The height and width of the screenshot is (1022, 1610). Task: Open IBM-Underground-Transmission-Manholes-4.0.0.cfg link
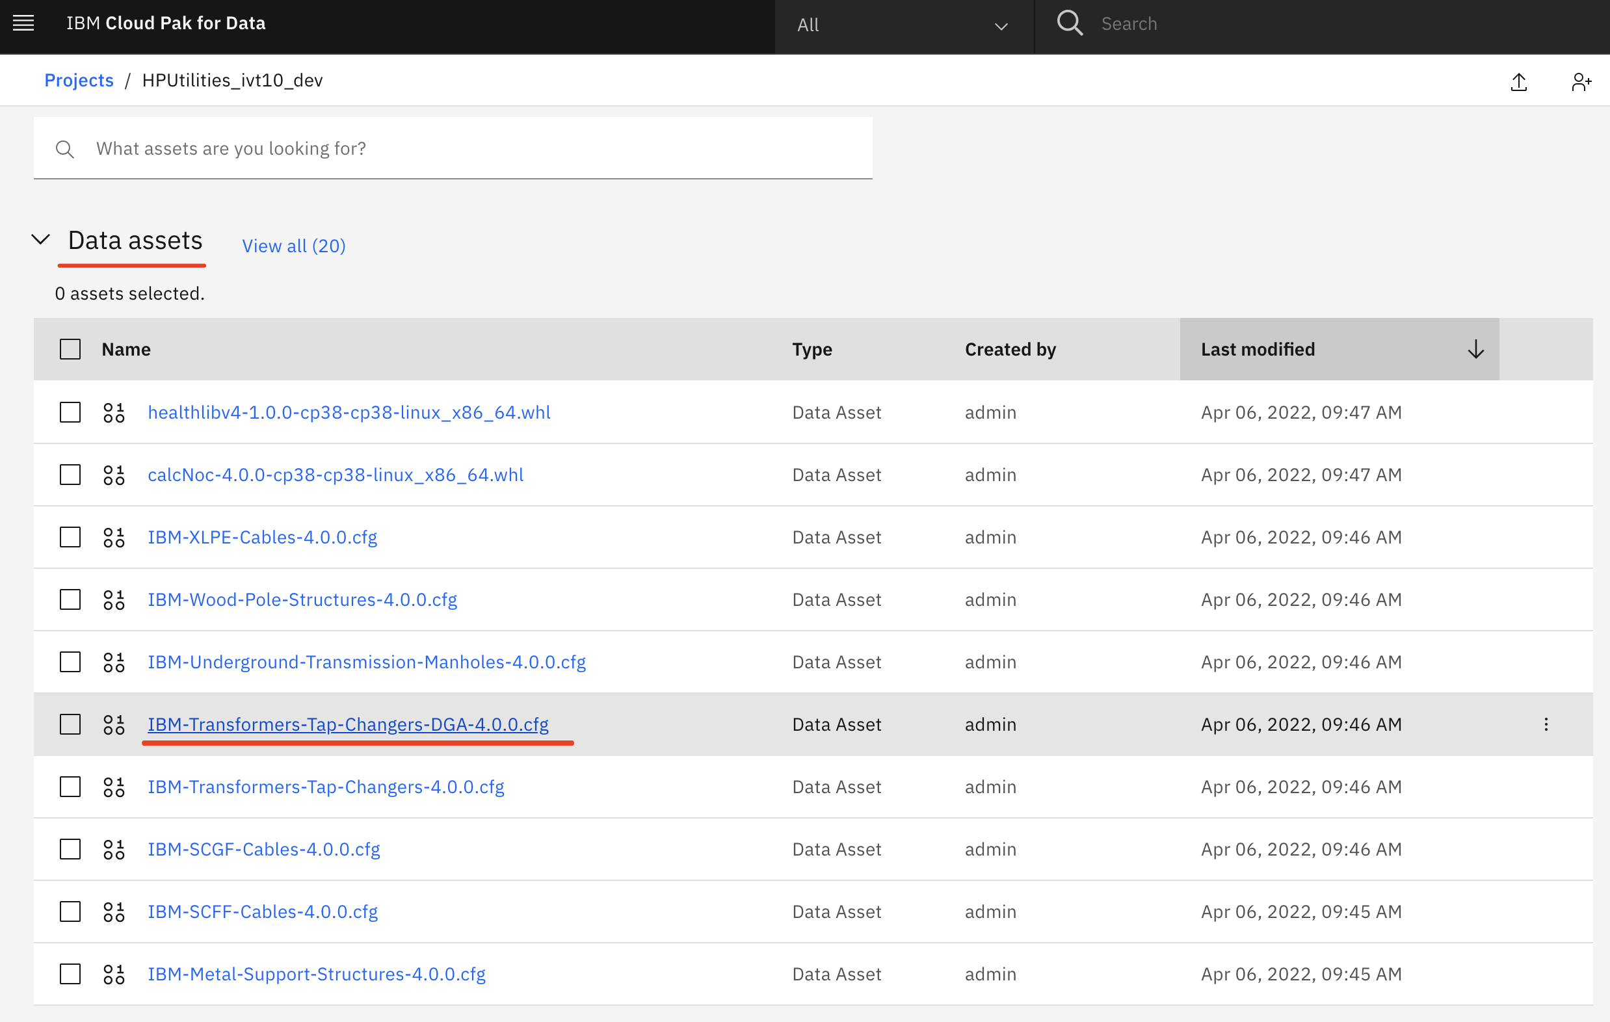366,662
